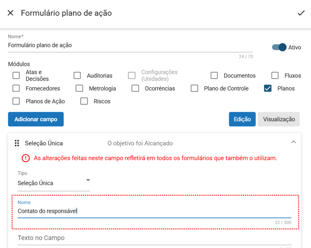Close the form with the X icon
This screenshot has width=311, height=248.
(x=11, y=13)
